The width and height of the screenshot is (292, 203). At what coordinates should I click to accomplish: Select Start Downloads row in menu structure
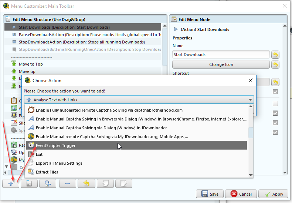click(83, 27)
